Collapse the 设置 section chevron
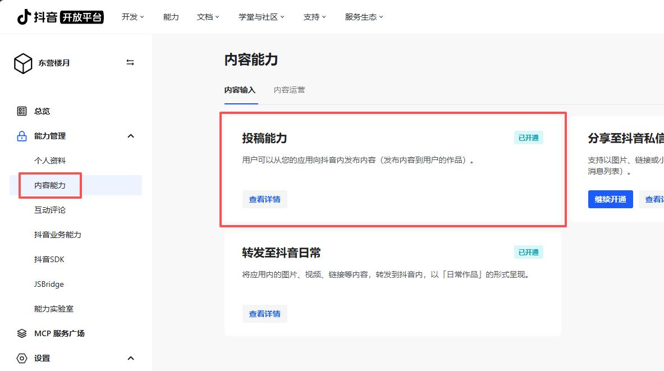The height and width of the screenshot is (371, 664). (131, 358)
